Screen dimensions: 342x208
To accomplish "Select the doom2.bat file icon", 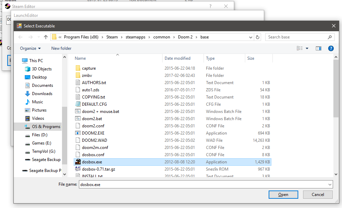I will 78,118.
